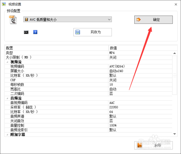181x154 pixels.
Task: Select the 音频流索引 row
Action: (88, 130)
